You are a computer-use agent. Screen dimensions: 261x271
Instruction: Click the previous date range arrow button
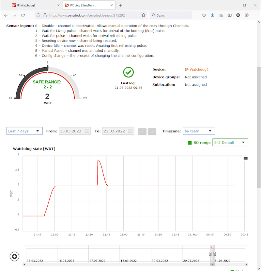[142, 131]
